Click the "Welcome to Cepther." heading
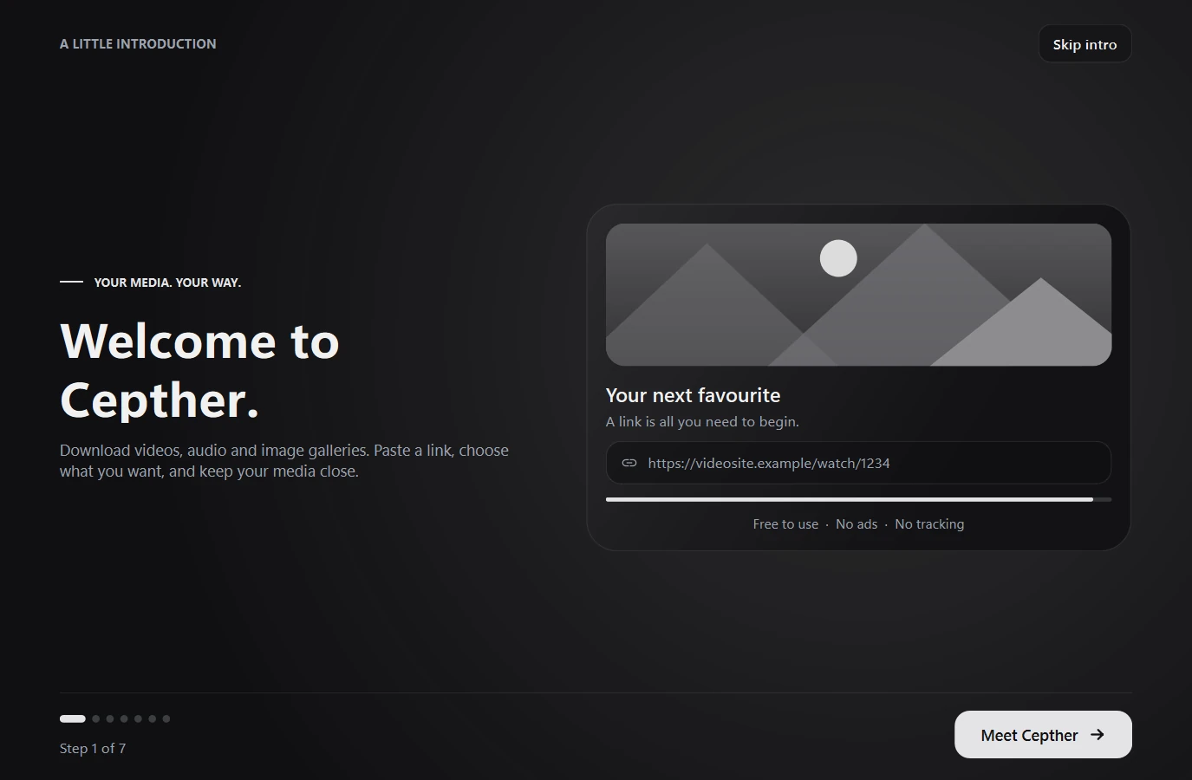 point(199,370)
